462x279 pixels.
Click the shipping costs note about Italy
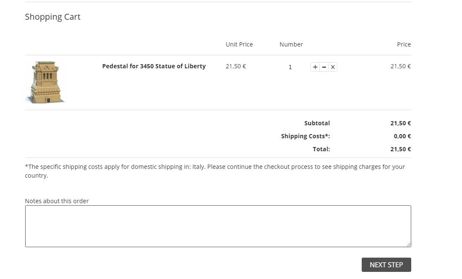[215, 171]
